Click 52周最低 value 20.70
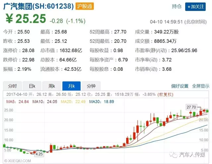Screen dimensions: 212x164 pyautogui.click(x=120, y=41)
